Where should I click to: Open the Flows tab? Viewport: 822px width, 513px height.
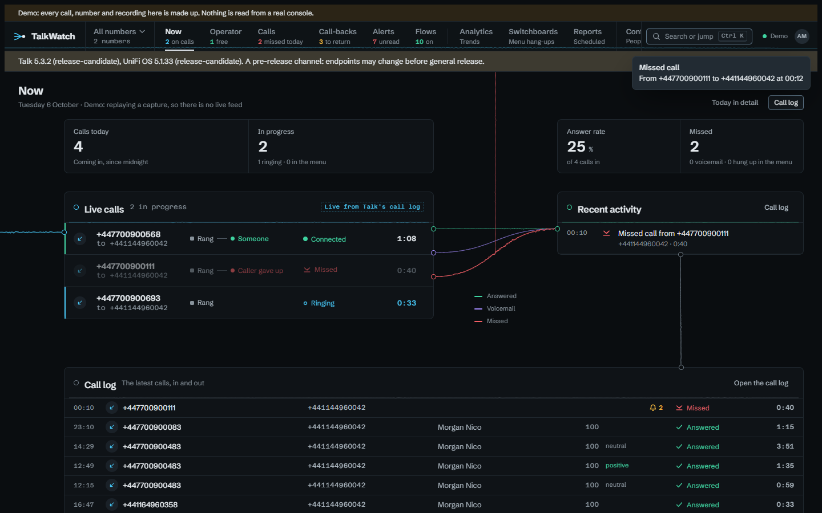click(425, 36)
